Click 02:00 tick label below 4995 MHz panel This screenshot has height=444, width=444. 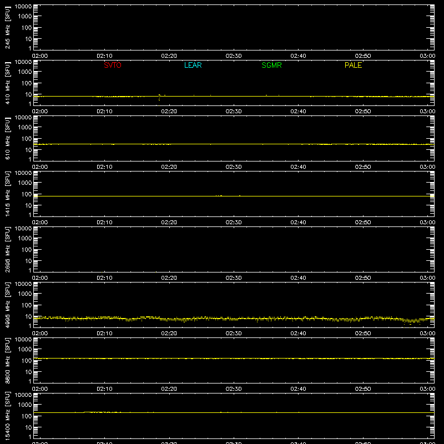click(x=40, y=334)
